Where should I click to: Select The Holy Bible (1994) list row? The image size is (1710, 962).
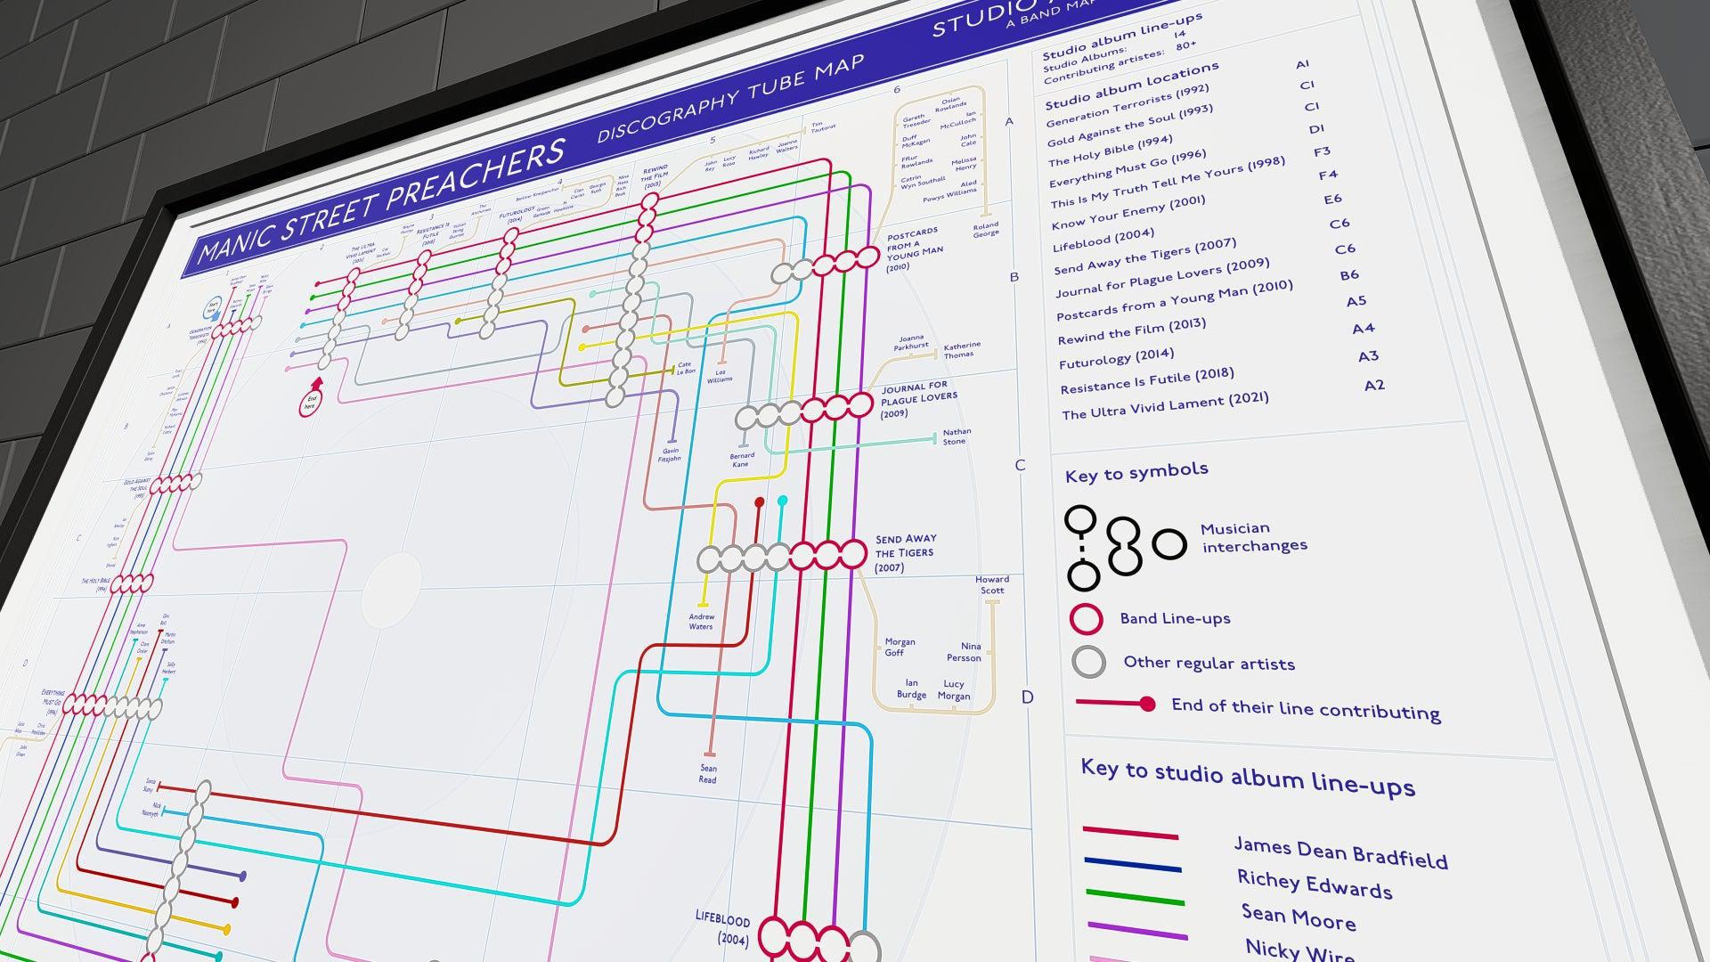1110,151
